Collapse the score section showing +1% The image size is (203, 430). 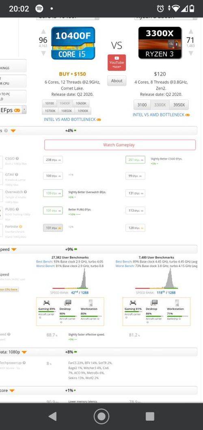coord(12,391)
